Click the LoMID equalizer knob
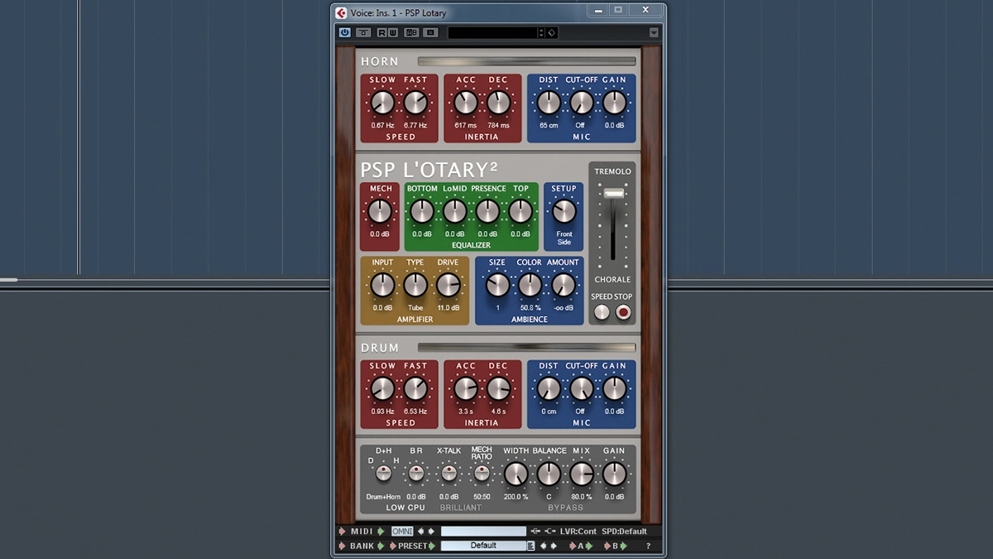This screenshot has width=993, height=559. pyautogui.click(x=454, y=212)
